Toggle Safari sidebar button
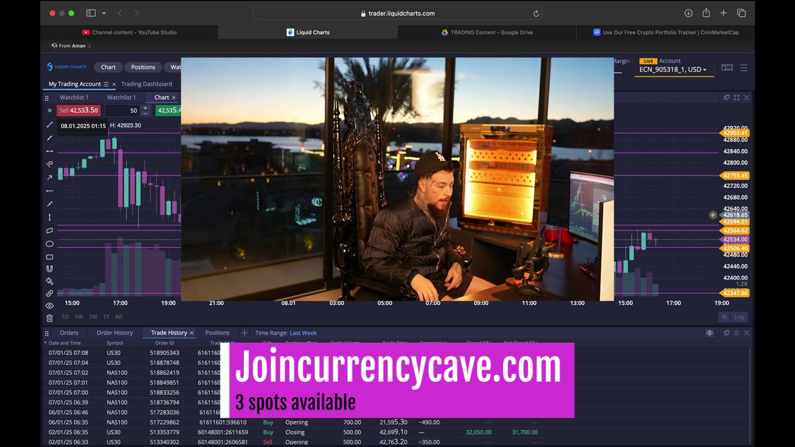Image resolution: width=795 pixels, height=447 pixels. pos(91,13)
